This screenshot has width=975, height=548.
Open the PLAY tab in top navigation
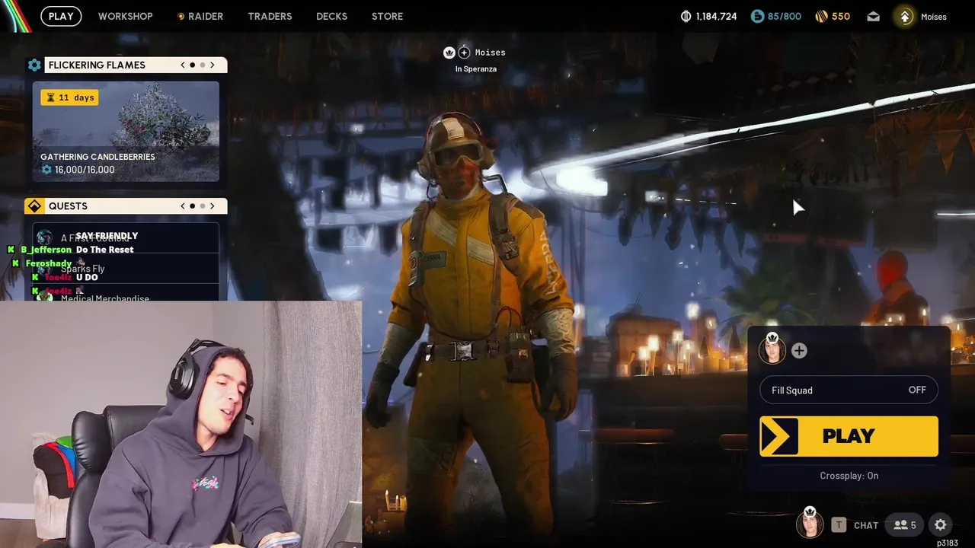[61, 16]
